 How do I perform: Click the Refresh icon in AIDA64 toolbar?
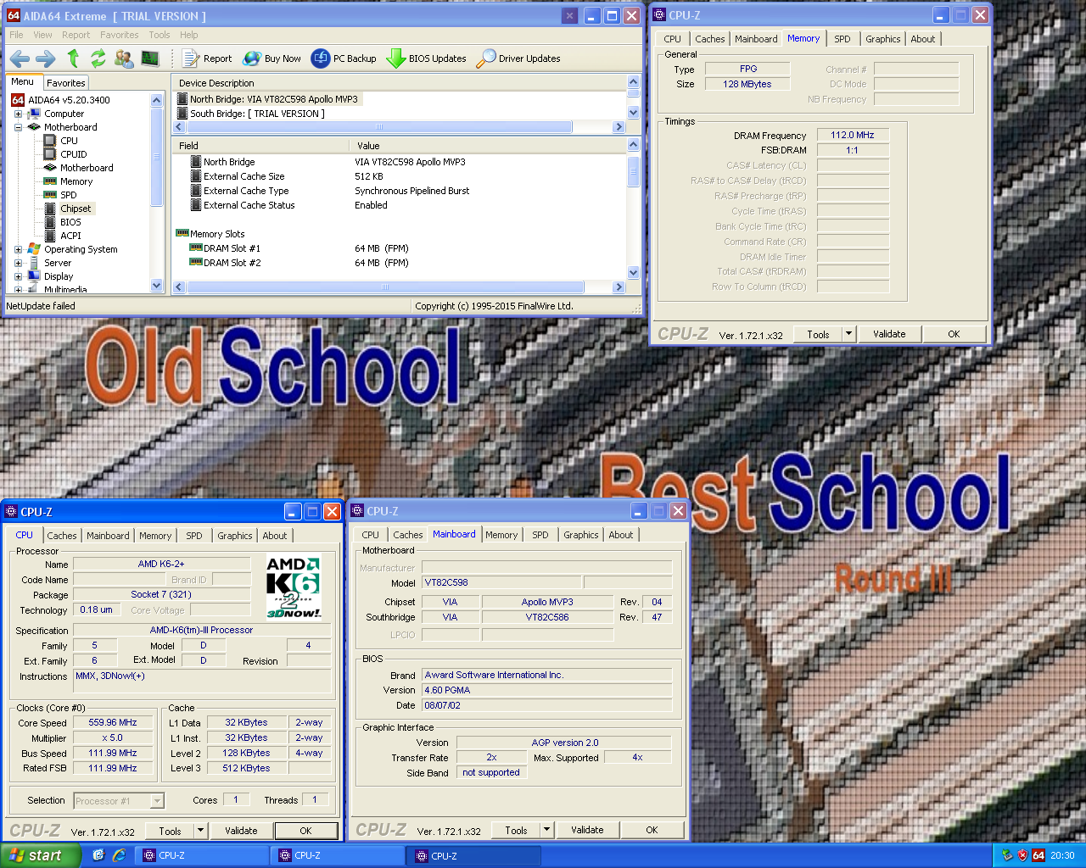tap(98, 58)
